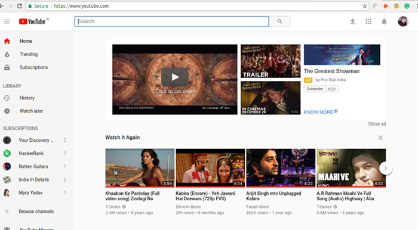
Task: Open the In Cinemas December 29 thumbnail
Action: pos(271,98)
